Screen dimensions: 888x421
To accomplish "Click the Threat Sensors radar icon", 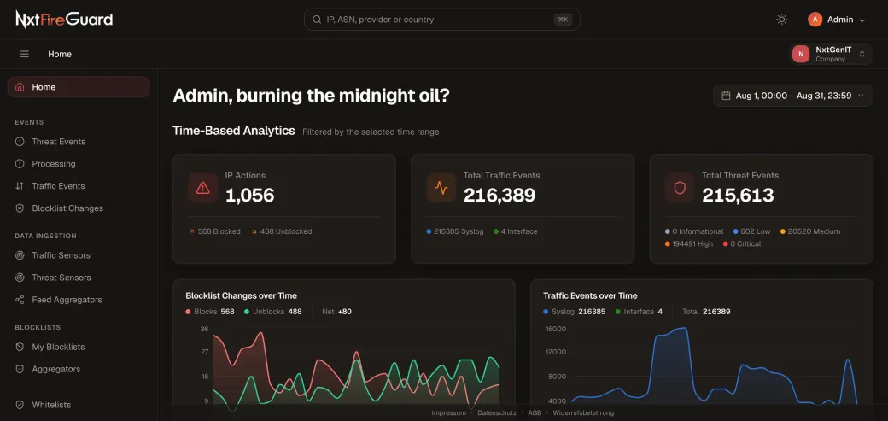I will [x=20, y=278].
